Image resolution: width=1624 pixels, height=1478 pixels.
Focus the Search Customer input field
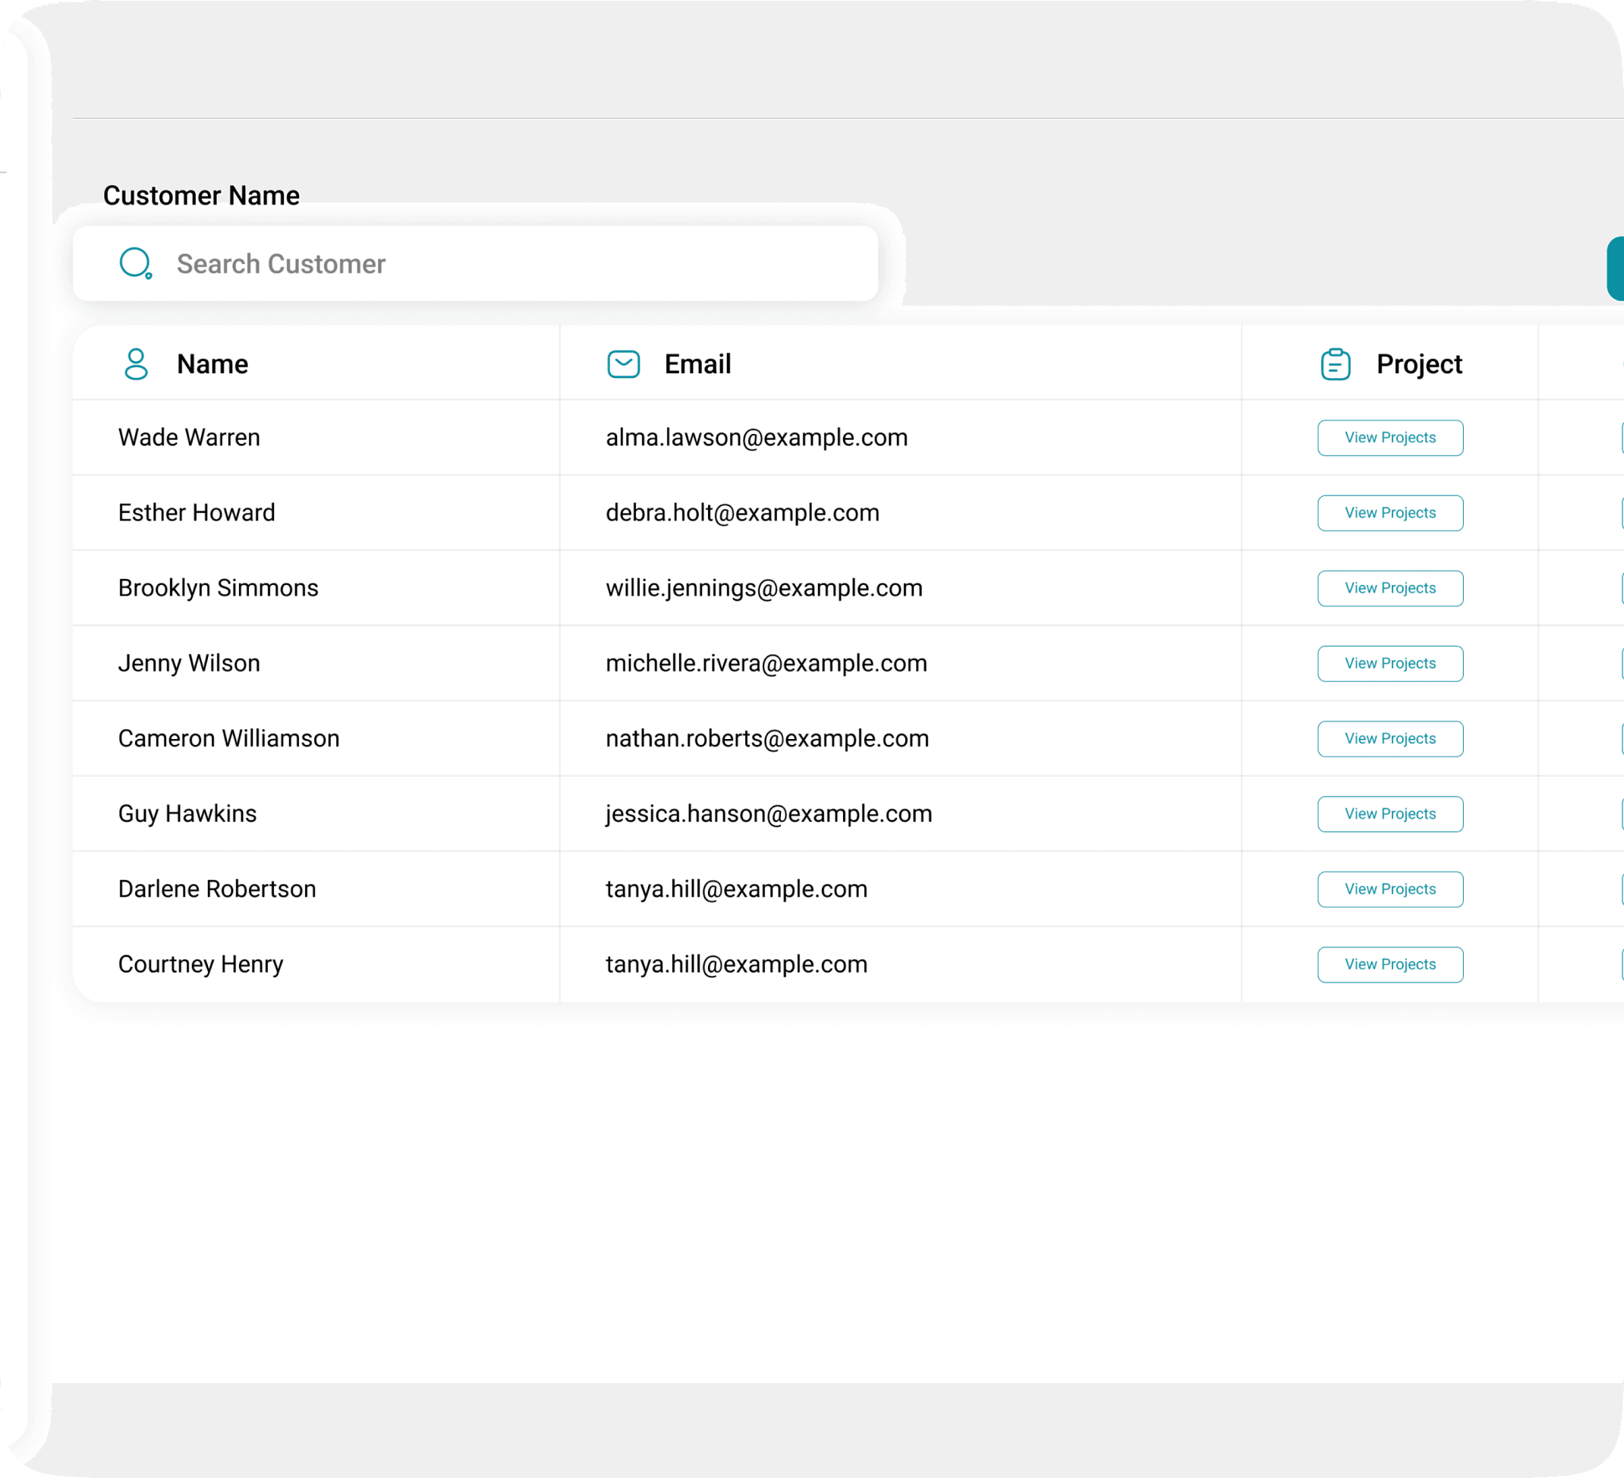click(x=475, y=263)
